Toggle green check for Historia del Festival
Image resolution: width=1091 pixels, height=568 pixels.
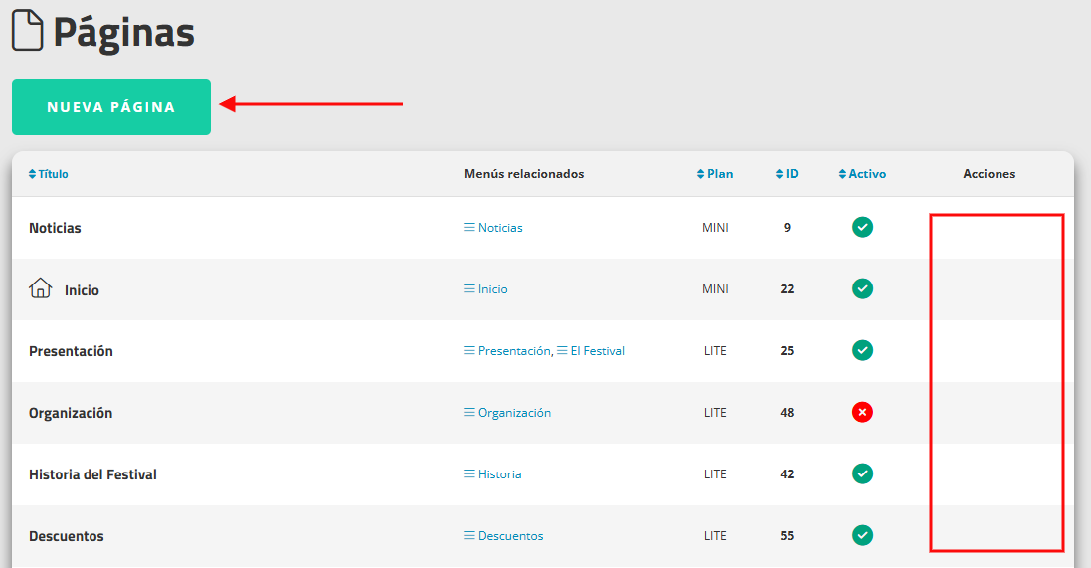[863, 473]
